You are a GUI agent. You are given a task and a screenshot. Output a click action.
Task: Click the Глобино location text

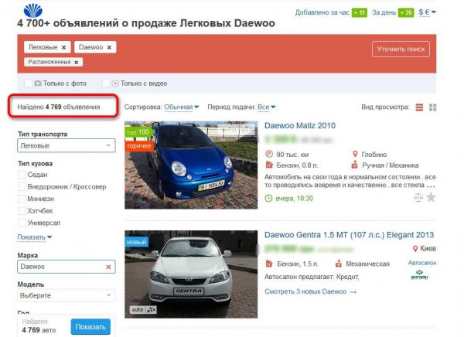click(374, 155)
